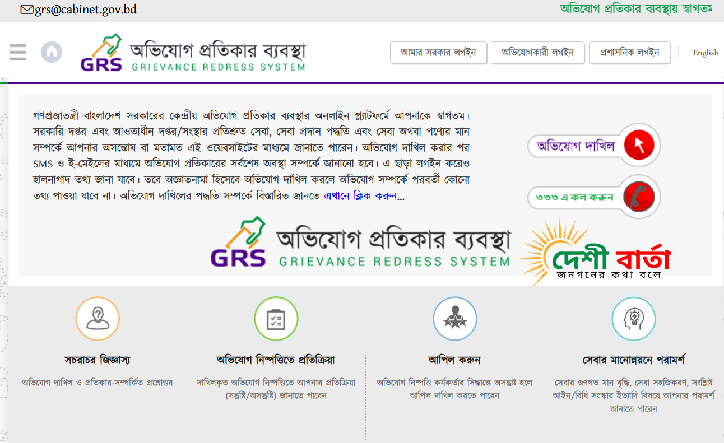Image resolution: width=724 pixels, height=443 pixels.
Task: Open the অভিযোগ নিষ্পত্তিতে প্রতিক্রিয়া heading
Action: click(276, 360)
